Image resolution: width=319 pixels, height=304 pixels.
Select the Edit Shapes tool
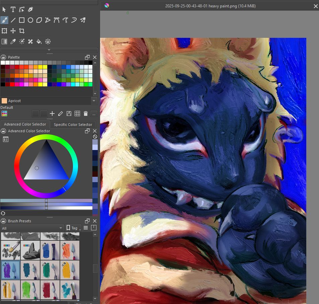click(21, 9)
